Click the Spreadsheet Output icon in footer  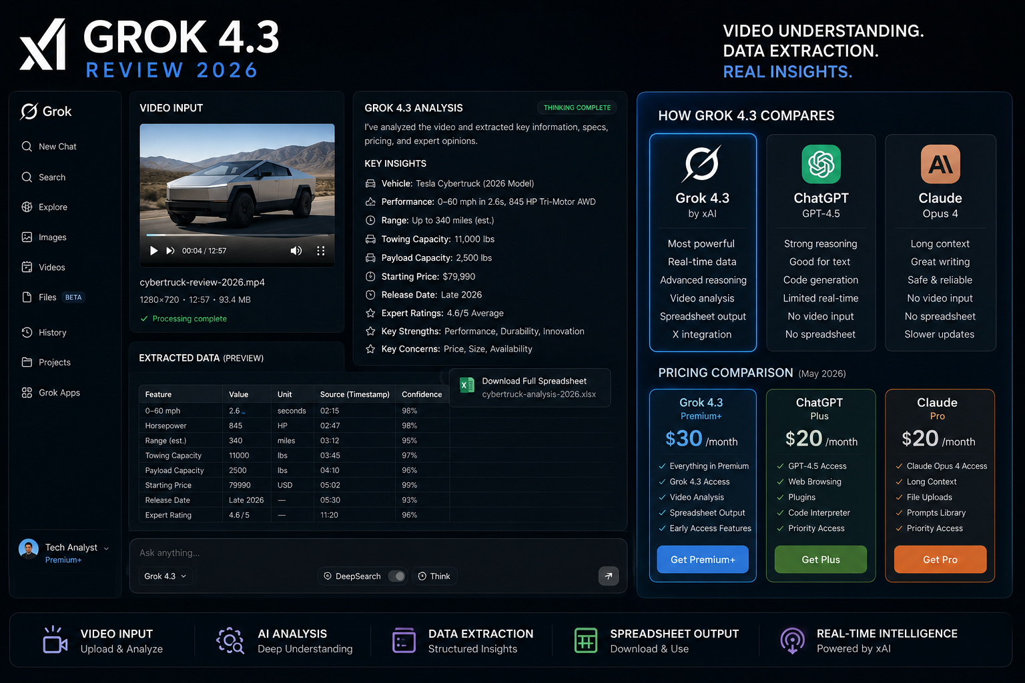[x=586, y=640]
